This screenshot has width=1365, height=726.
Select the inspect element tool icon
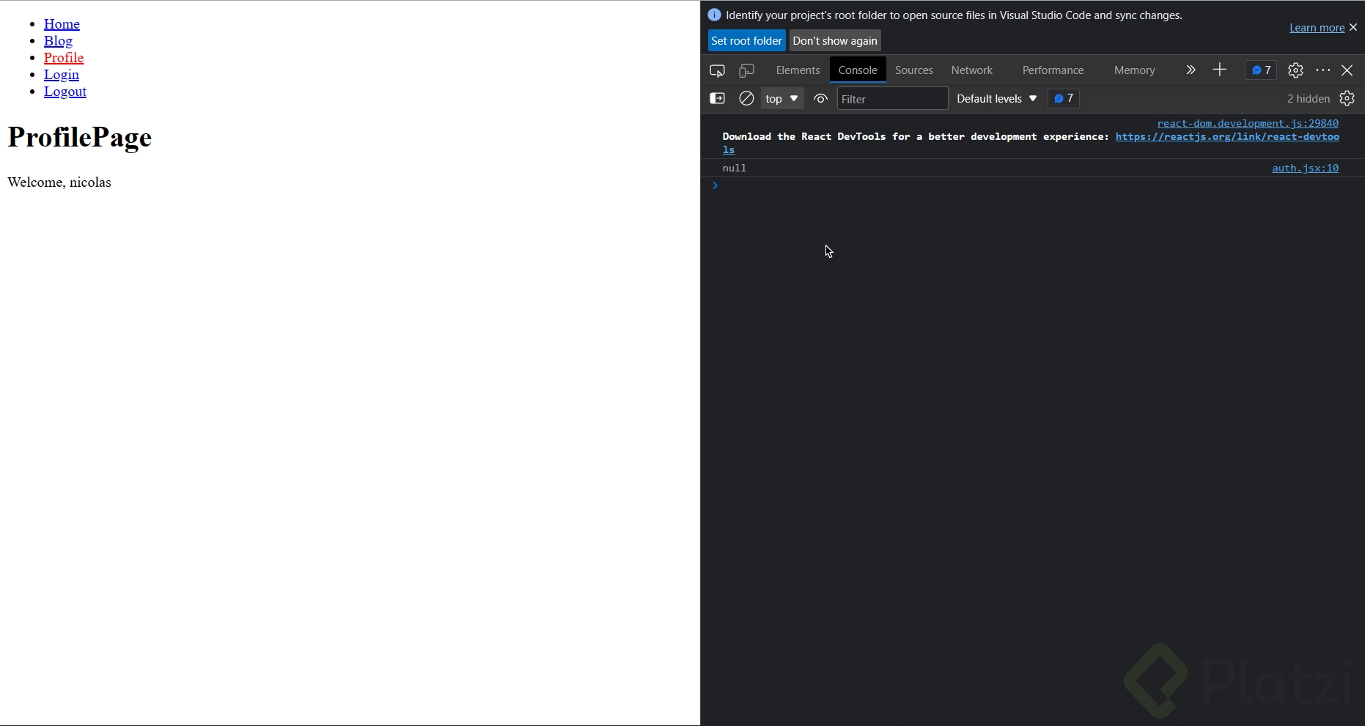pos(717,70)
